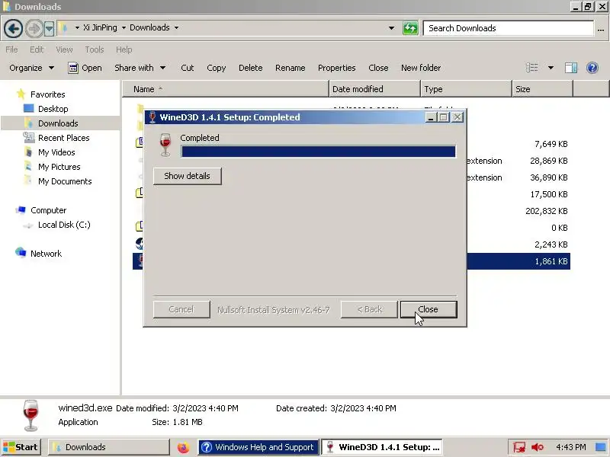Image resolution: width=610 pixels, height=457 pixels.
Task: Select Favorites in the navigation pane
Action: 47,94
